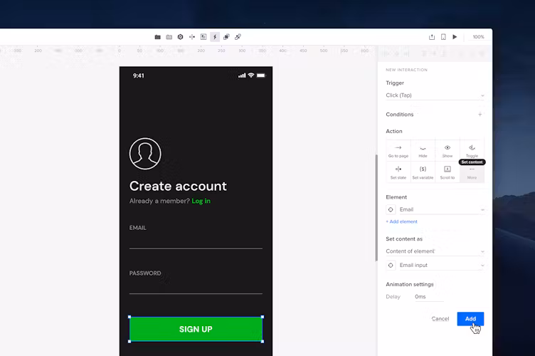Viewport: 535px width, 356px height.
Task: Click the NEW INTERACTION panel heading
Action: click(x=406, y=70)
